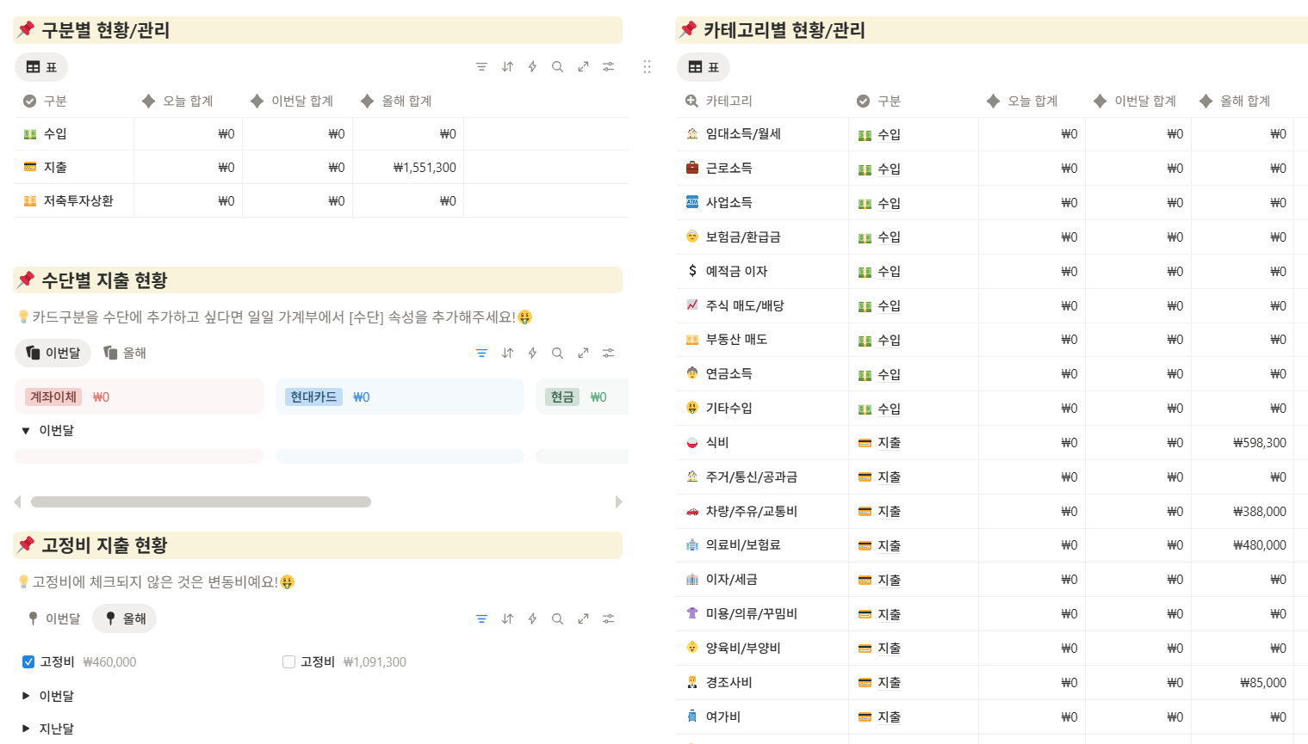Expand the 이번달 group under 고정비 지출 현황
This screenshot has height=744, width=1308.
pos(25,696)
